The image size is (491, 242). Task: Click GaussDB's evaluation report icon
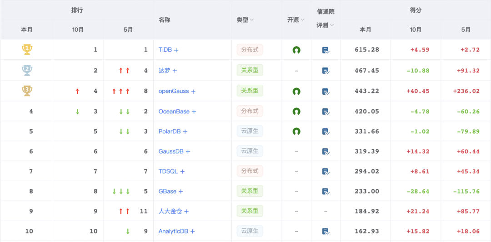(x=326, y=151)
